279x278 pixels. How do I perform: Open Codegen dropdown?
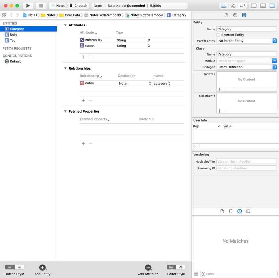(247, 67)
